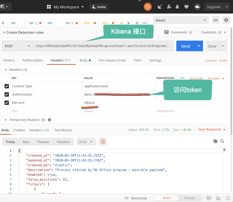This screenshot has height=202, width=233.
Task: Click the workspace grid icon
Action: pyautogui.click(x=49, y=7)
